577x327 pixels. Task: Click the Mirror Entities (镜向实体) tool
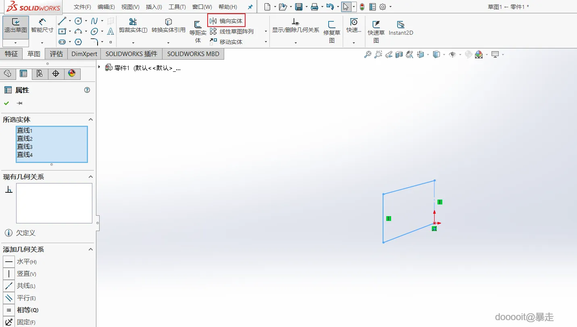(226, 21)
